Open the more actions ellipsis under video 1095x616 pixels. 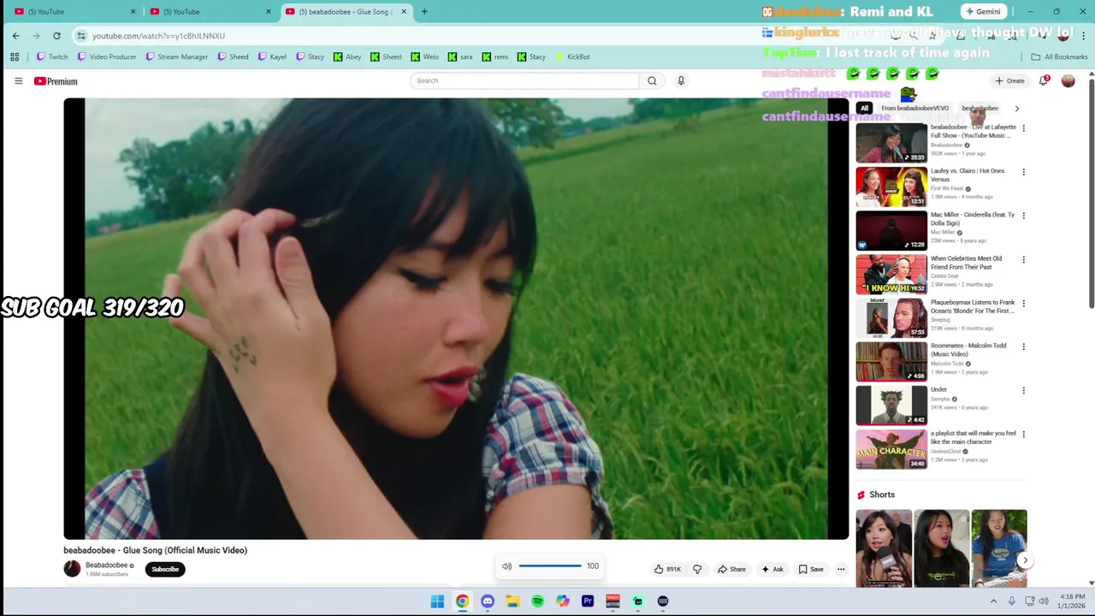click(x=841, y=569)
